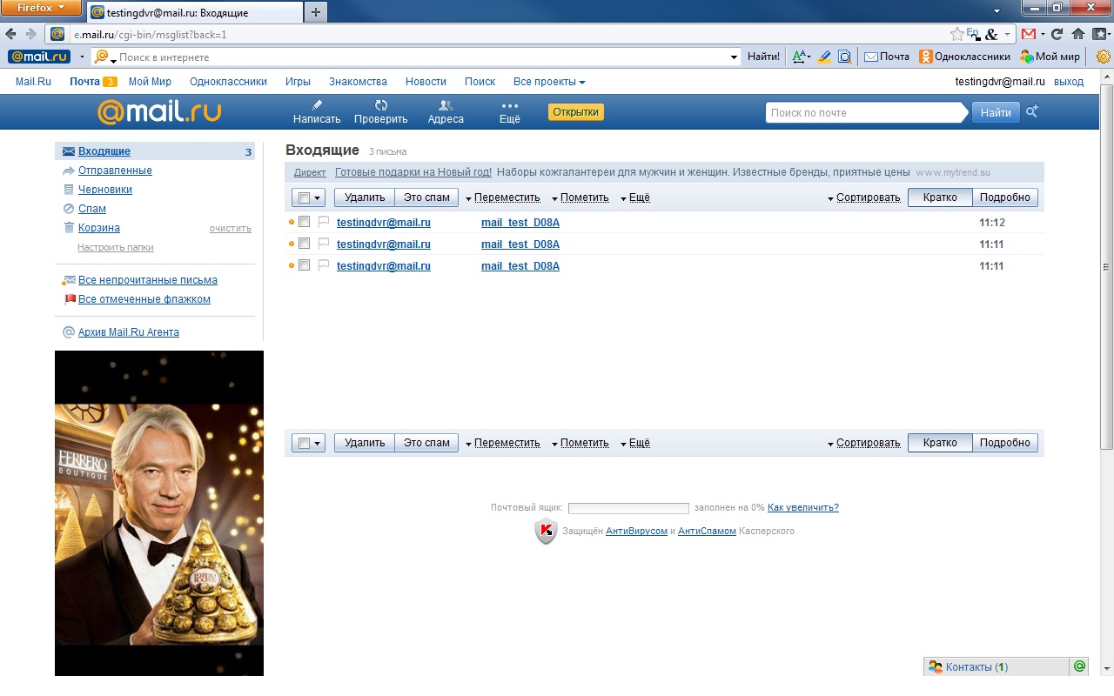The image size is (1114, 696).
Task: Go back with the Firefox back arrow
Action: coord(10,34)
